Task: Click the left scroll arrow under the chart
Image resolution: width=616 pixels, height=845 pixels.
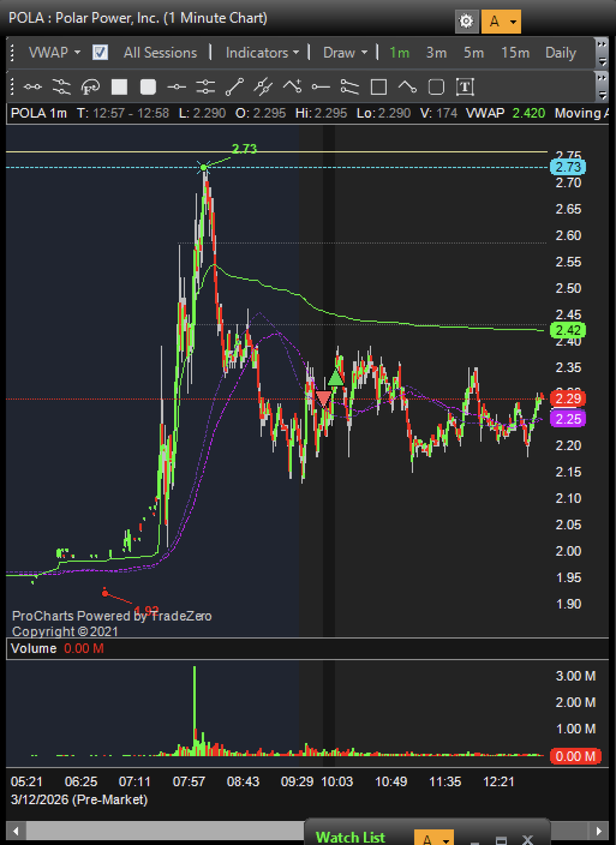Action: tap(16, 831)
